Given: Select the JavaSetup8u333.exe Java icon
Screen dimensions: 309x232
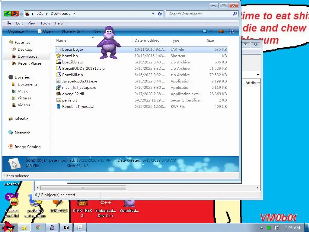Looking at the screenshot, I should [59, 81].
